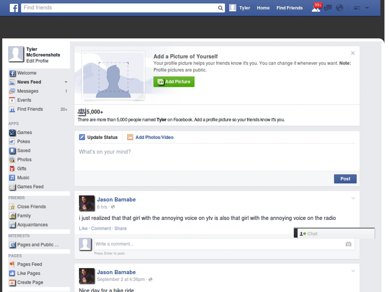The height and width of the screenshot is (292, 389).
Task: Select News Feed in the sidebar
Action: (x=29, y=82)
